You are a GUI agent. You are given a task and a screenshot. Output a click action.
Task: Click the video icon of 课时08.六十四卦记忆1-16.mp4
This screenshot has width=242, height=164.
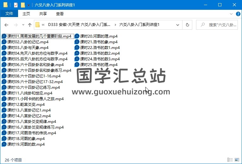click(4, 76)
